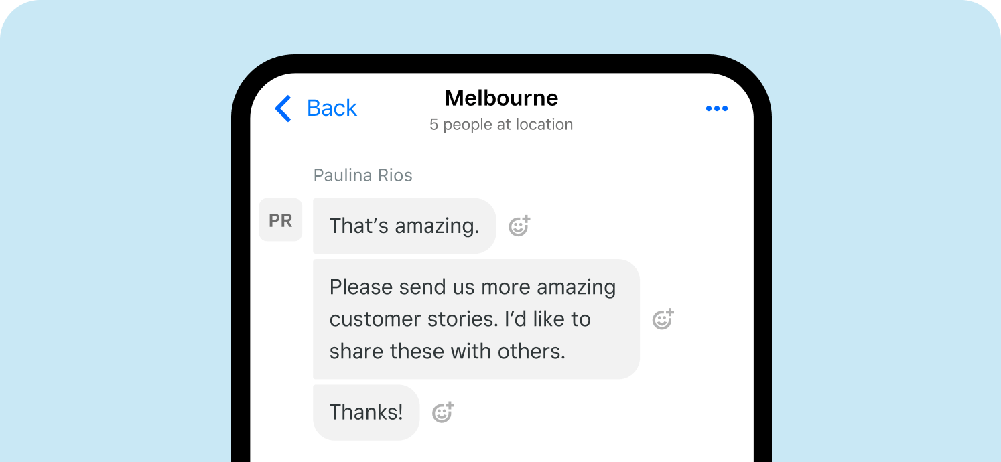
Task: Click the smiley icon beside the first message
Action: pos(519,226)
